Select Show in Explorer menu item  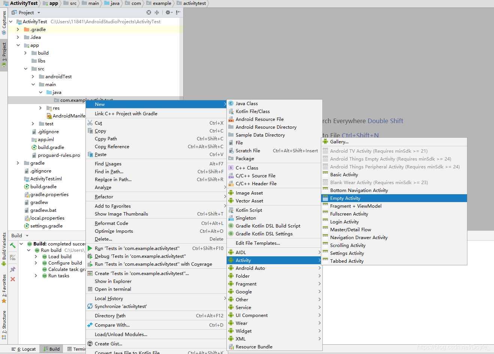pyautogui.click(x=156, y=281)
